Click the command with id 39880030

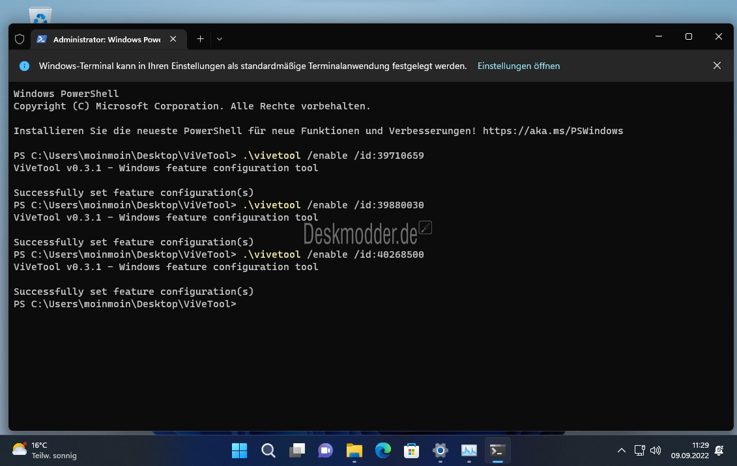point(333,205)
